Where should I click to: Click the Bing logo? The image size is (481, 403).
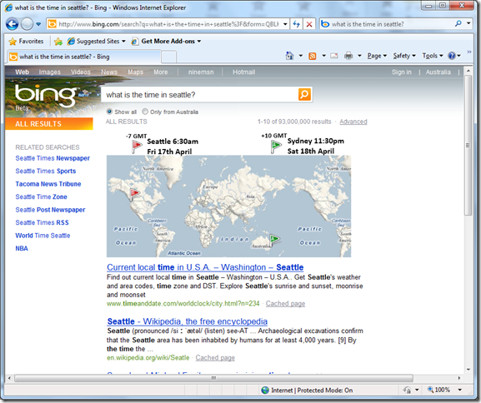[46, 96]
